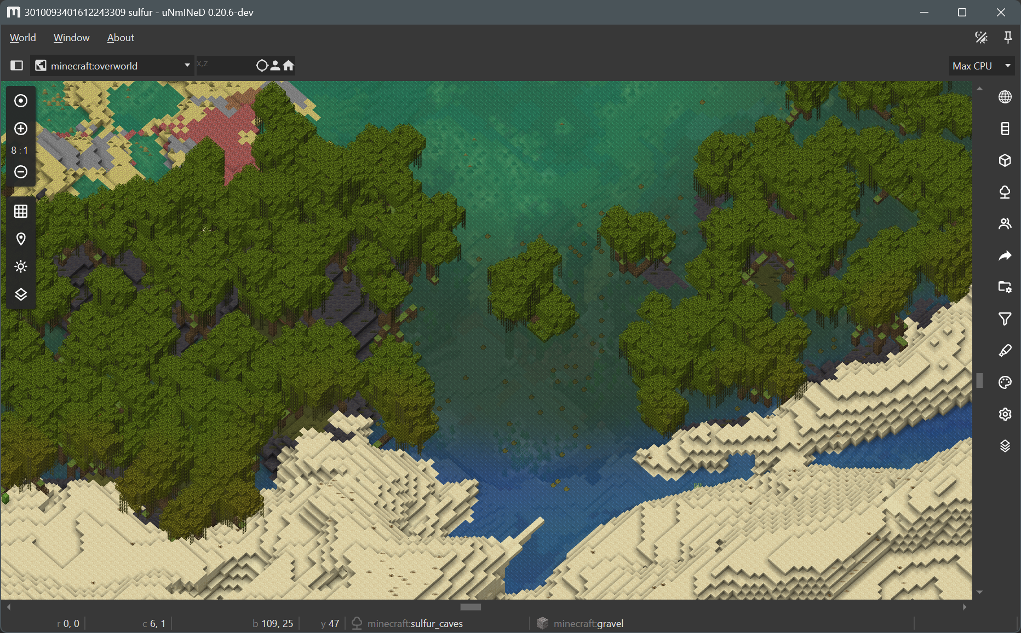Open the About menu
Viewport: 1021px width, 633px height.
[x=121, y=38]
